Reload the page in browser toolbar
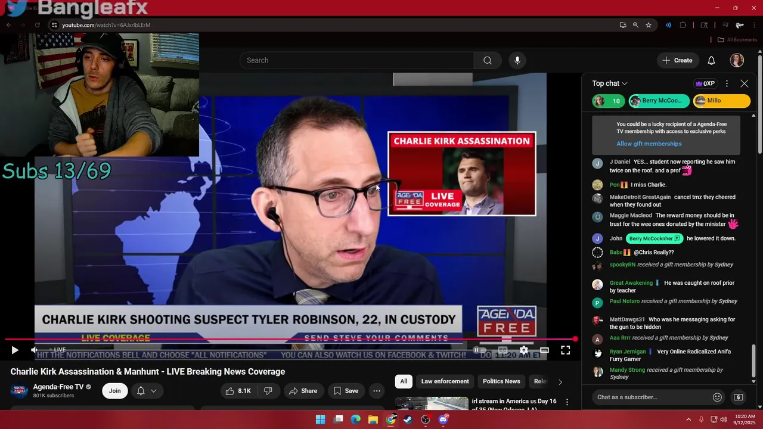 tap(37, 25)
